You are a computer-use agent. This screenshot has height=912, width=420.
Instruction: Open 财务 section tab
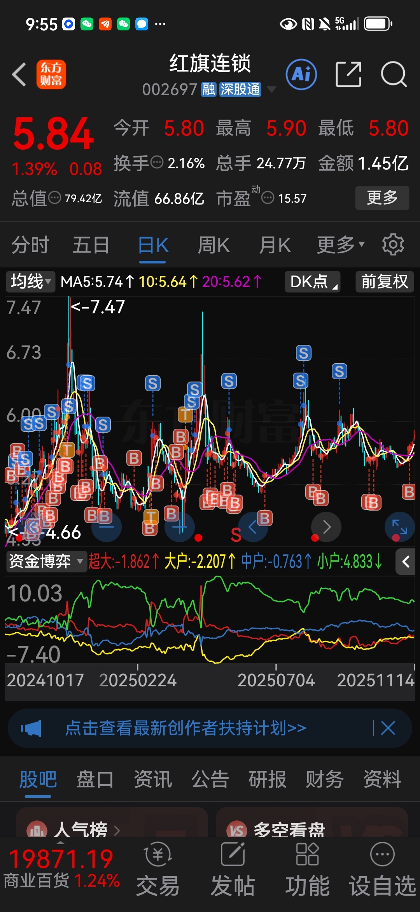[325, 779]
